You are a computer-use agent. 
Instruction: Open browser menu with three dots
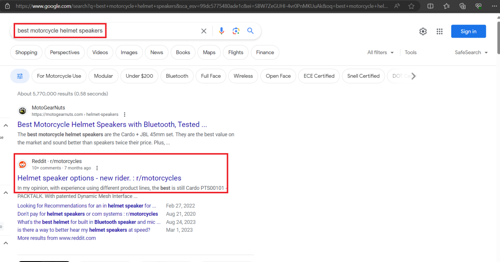[494, 6]
